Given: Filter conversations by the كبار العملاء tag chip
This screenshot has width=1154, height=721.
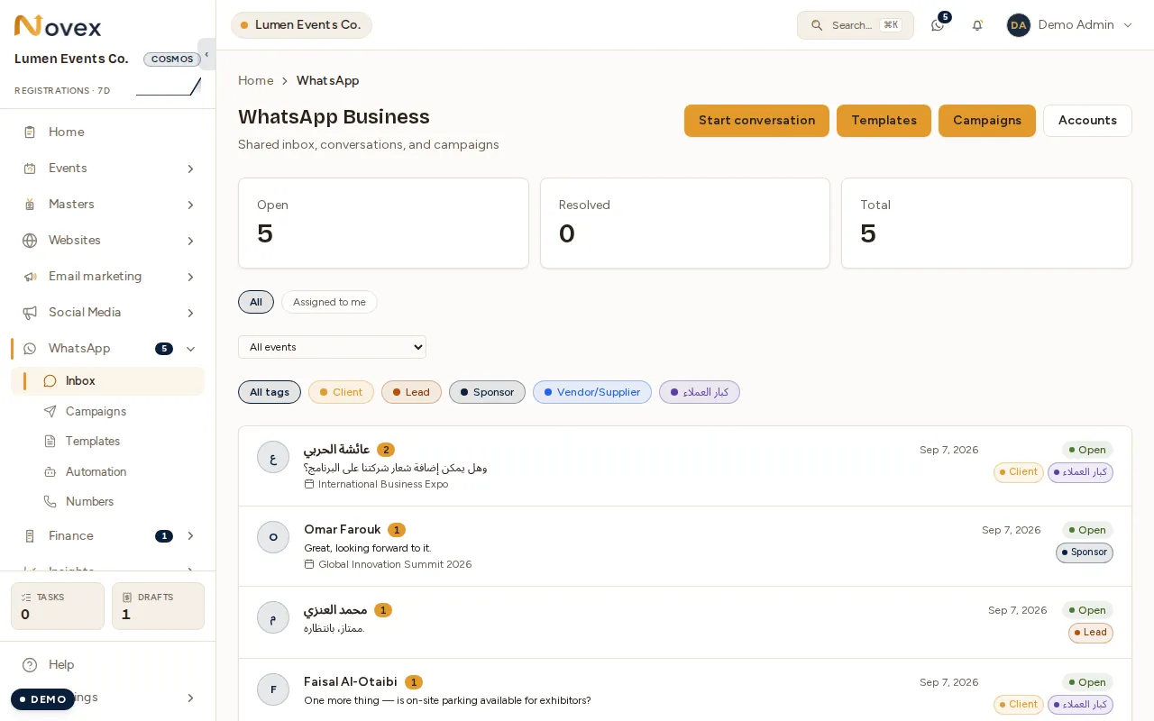Looking at the screenshot, I should click(700, 392).
